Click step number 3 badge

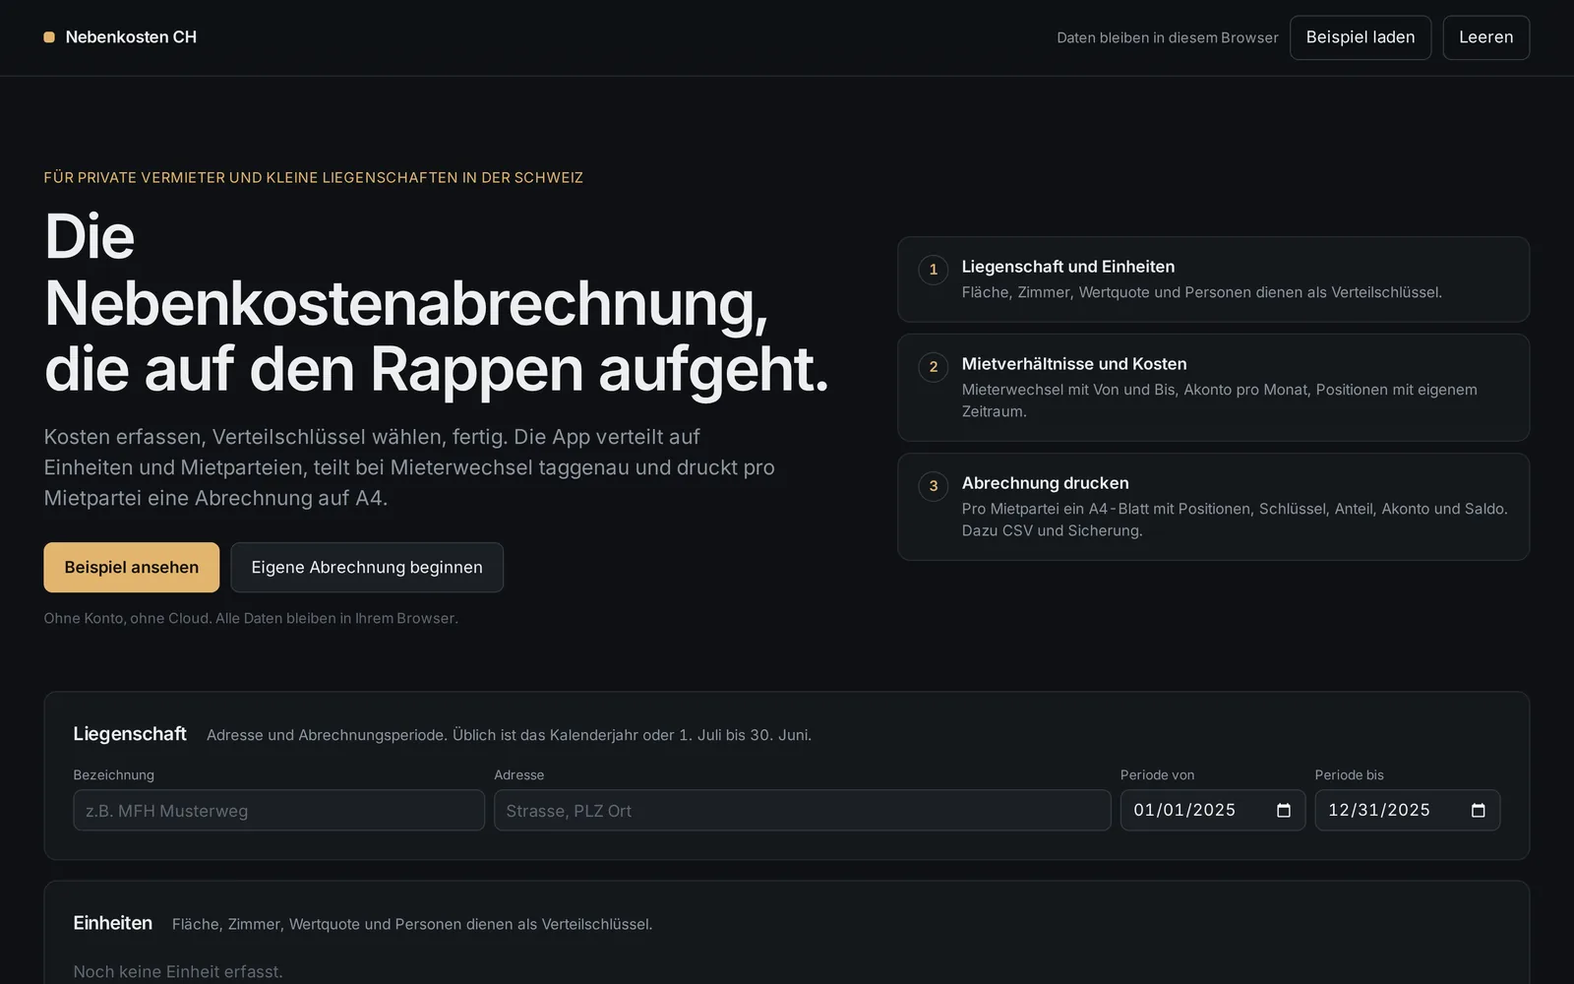[933, 486]
